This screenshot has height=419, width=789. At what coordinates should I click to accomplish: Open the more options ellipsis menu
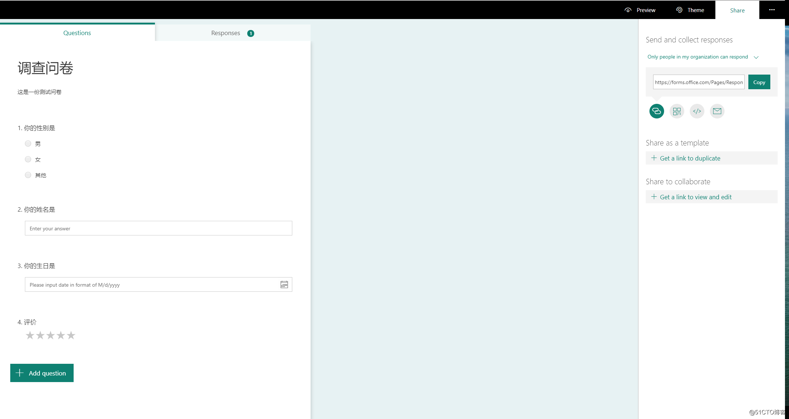point(772,10)
